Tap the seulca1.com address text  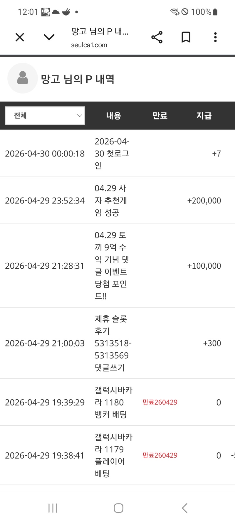[x=89, y=45]
